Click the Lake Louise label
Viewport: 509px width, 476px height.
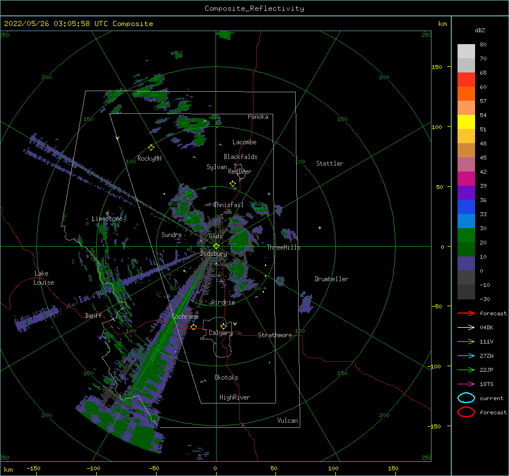(44, 278)
